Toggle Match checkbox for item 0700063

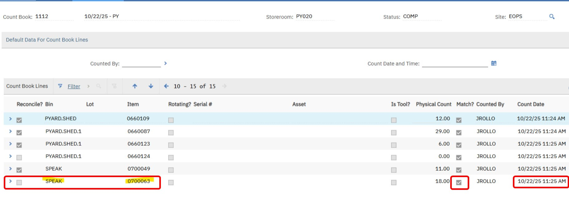point(459,182)
